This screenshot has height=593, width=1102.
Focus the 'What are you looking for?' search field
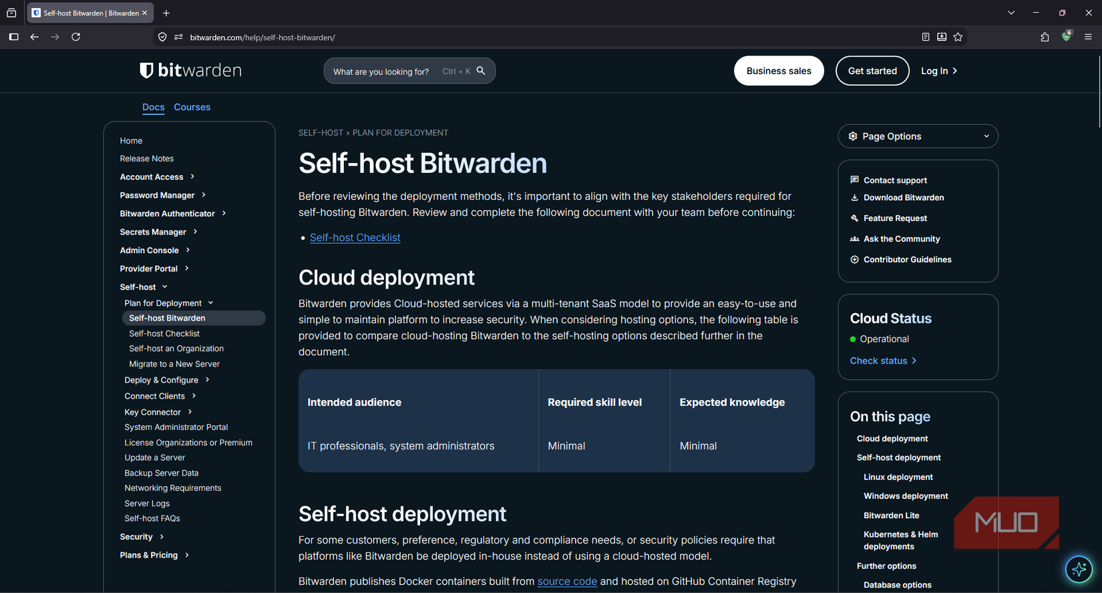409,71
